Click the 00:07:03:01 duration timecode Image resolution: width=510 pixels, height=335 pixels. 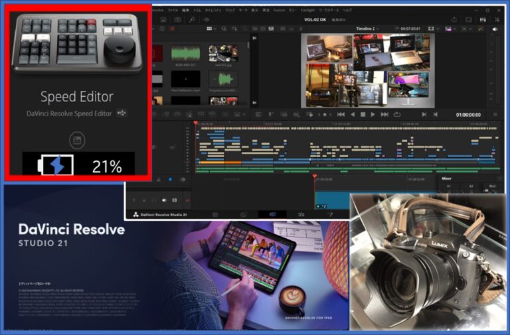(x=410, y=29)
